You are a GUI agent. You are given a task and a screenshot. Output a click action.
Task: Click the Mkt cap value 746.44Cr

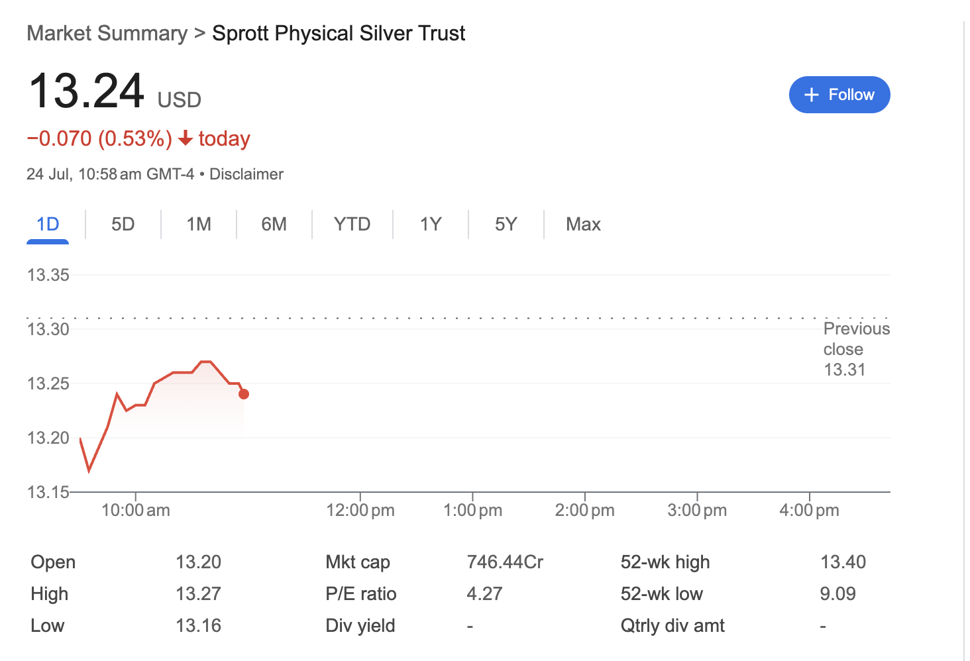(x=505, y=562)
